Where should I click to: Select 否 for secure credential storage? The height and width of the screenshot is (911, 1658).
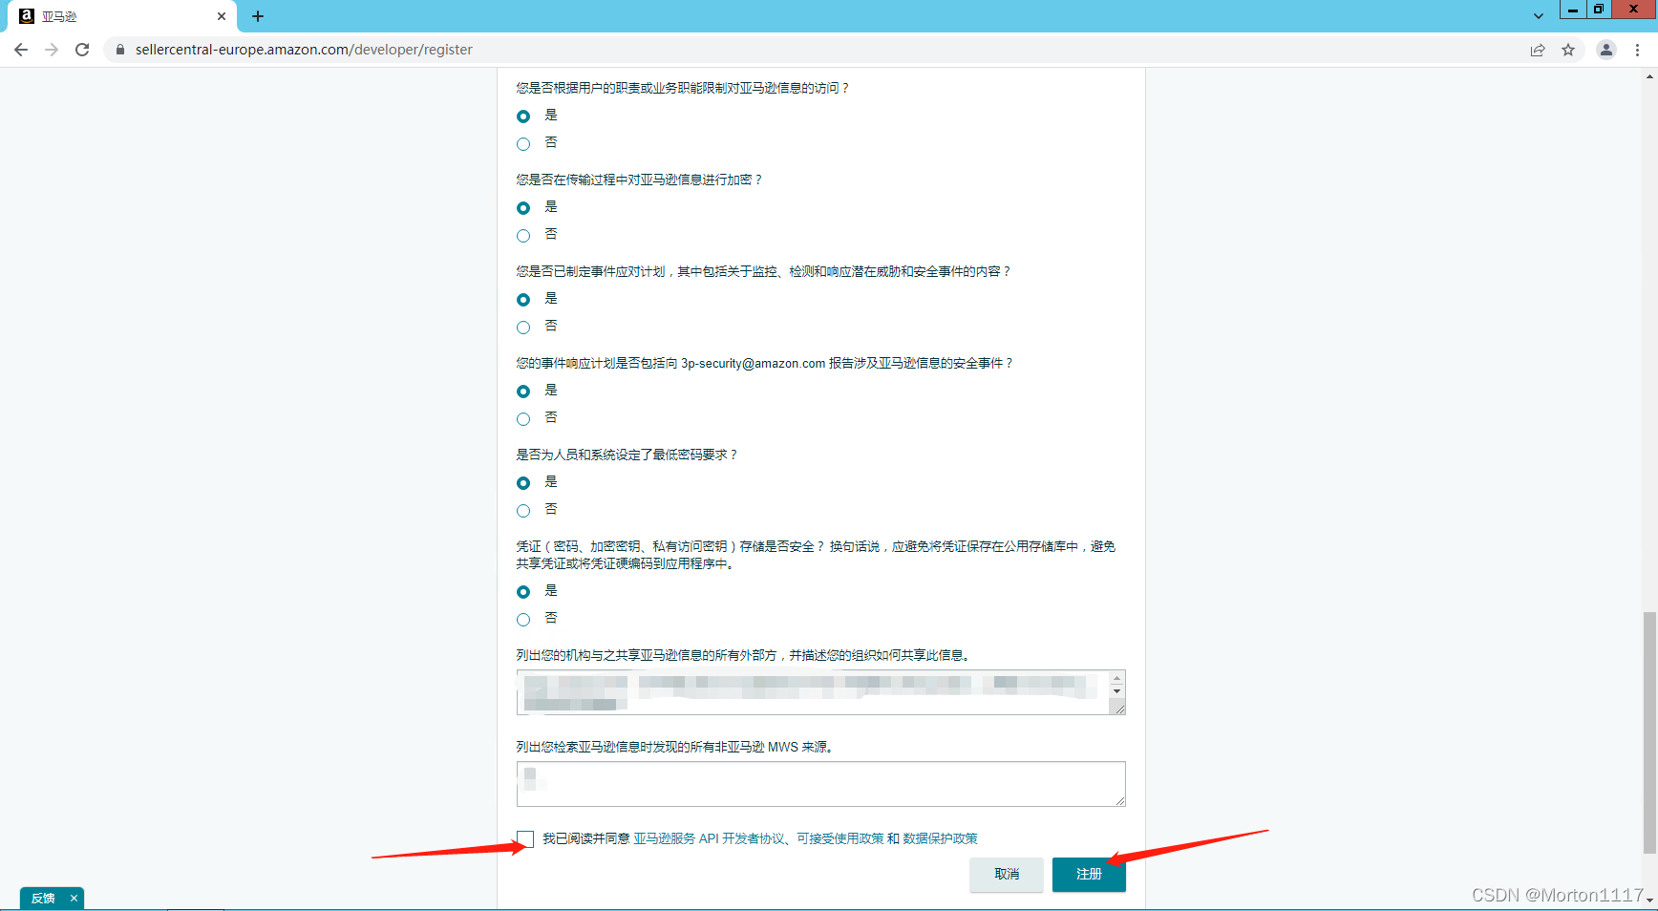click(523, 620)
